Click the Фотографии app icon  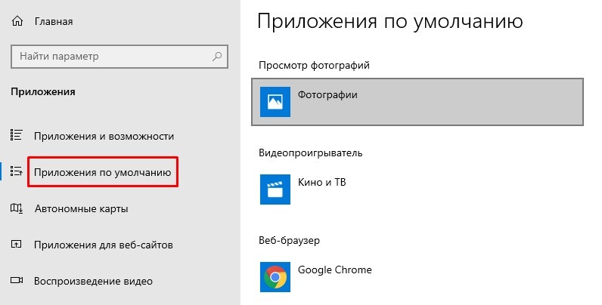pos(275,102)
